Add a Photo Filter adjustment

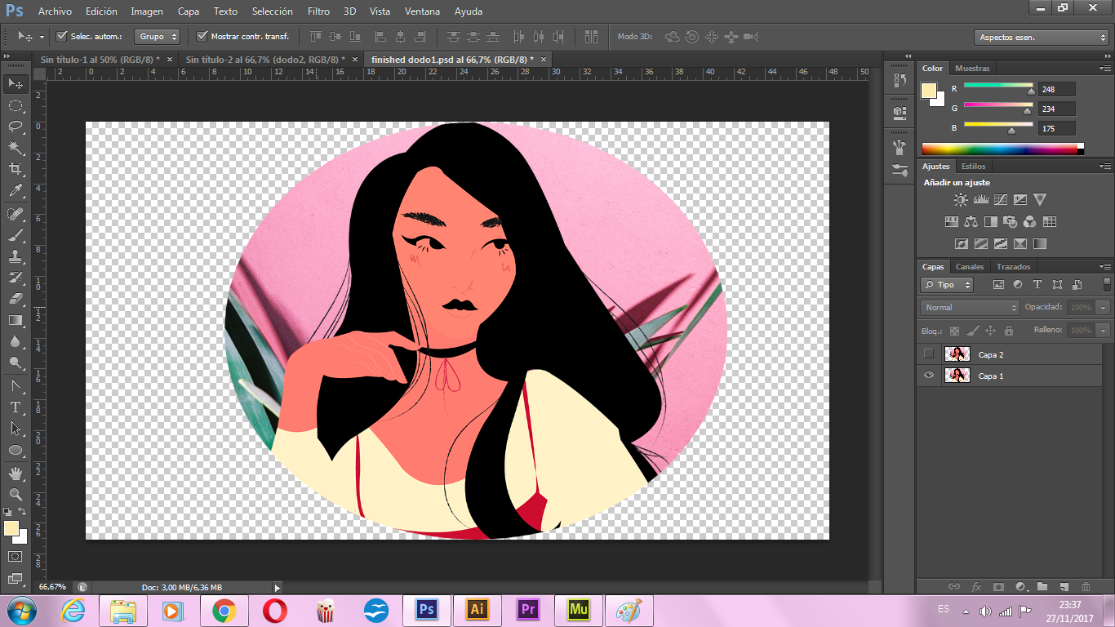tap(1011, 221)
